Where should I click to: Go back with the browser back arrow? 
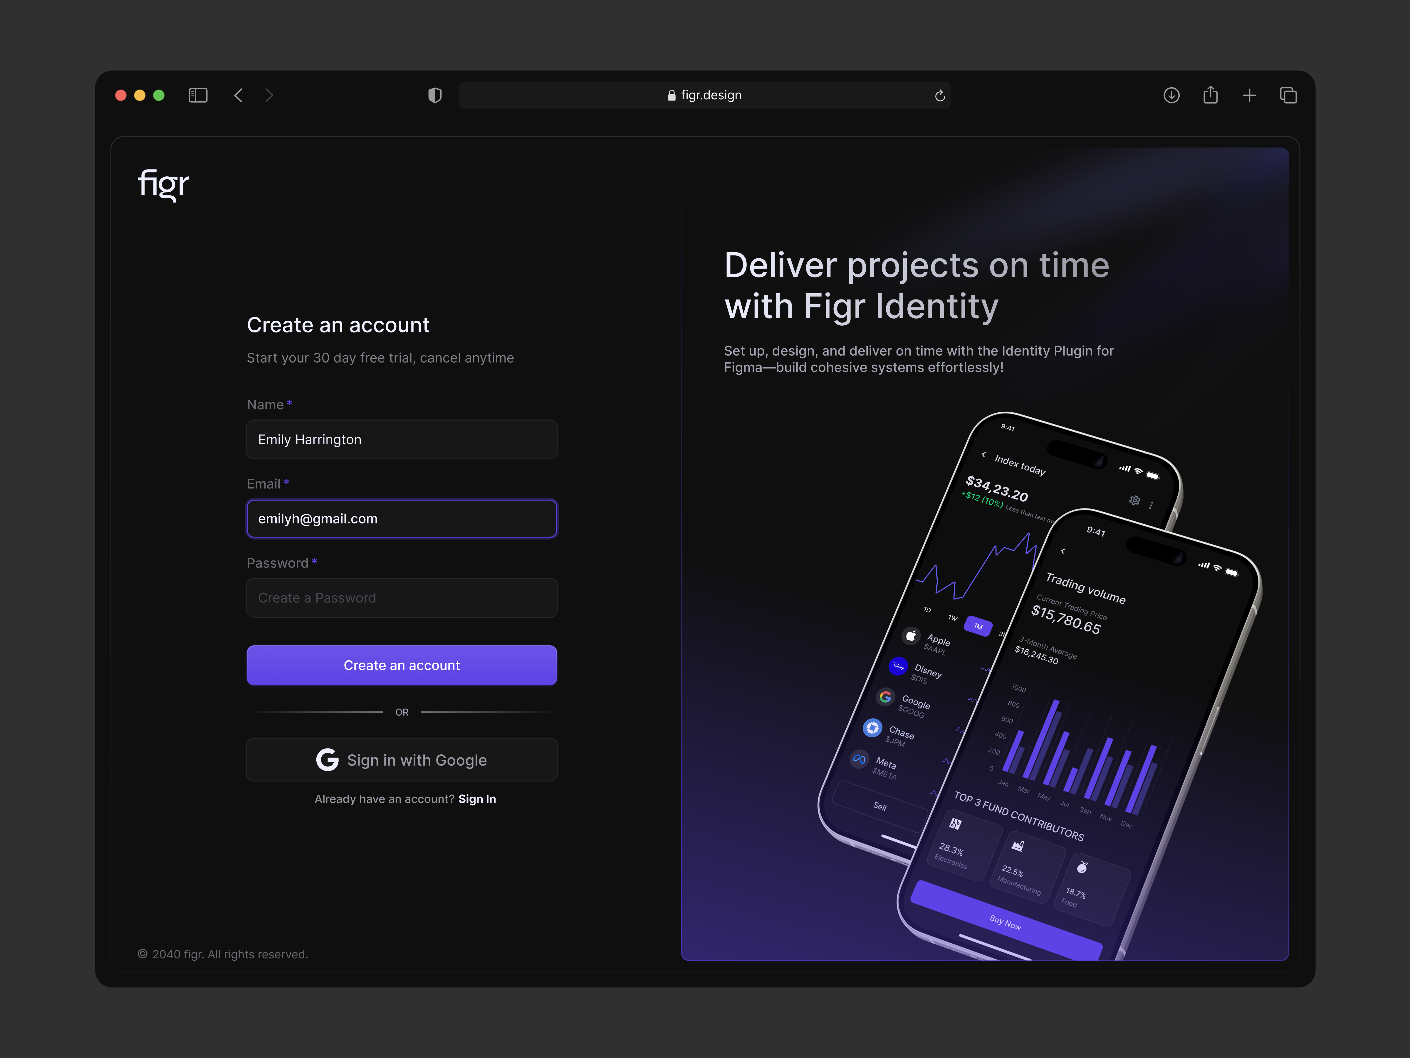tap(239, 95)
